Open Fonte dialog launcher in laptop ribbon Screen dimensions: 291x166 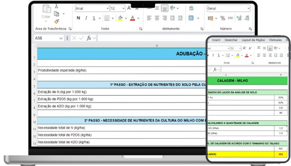click(x=141, y=29)
